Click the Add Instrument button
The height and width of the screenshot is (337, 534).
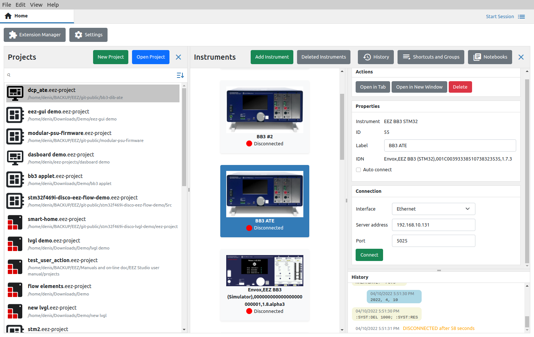tap(272, 57)
